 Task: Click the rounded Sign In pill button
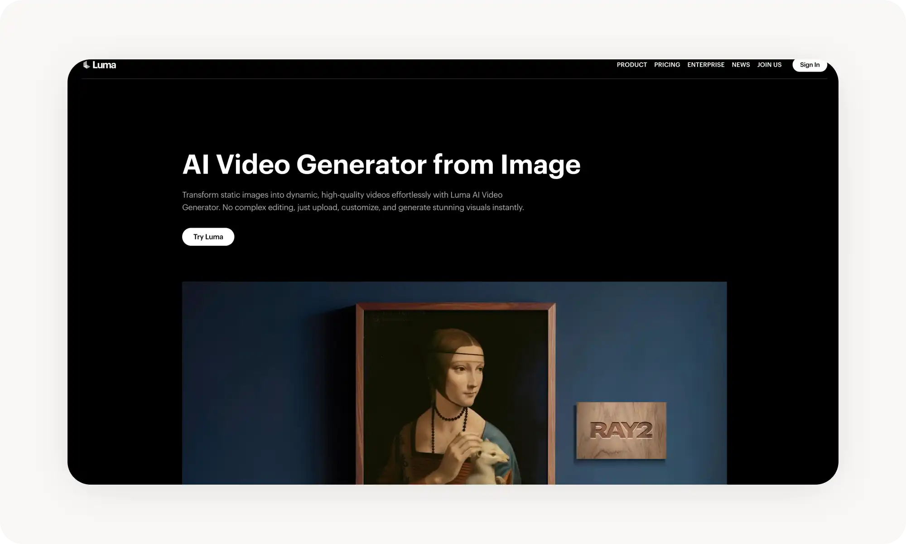tap(809, 65)
